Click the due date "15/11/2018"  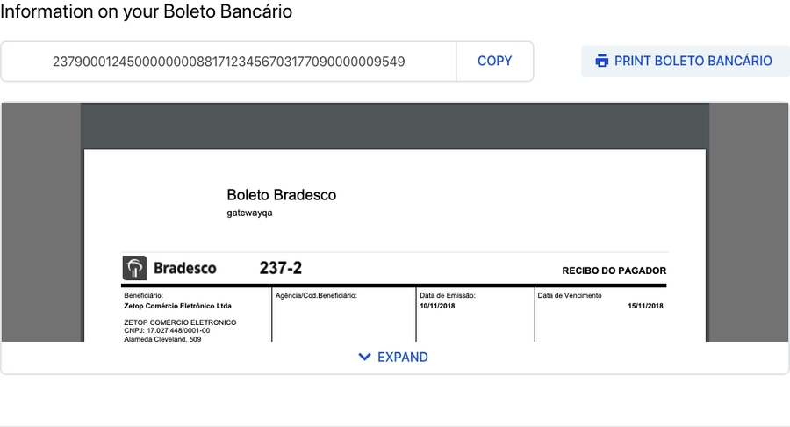645,306
